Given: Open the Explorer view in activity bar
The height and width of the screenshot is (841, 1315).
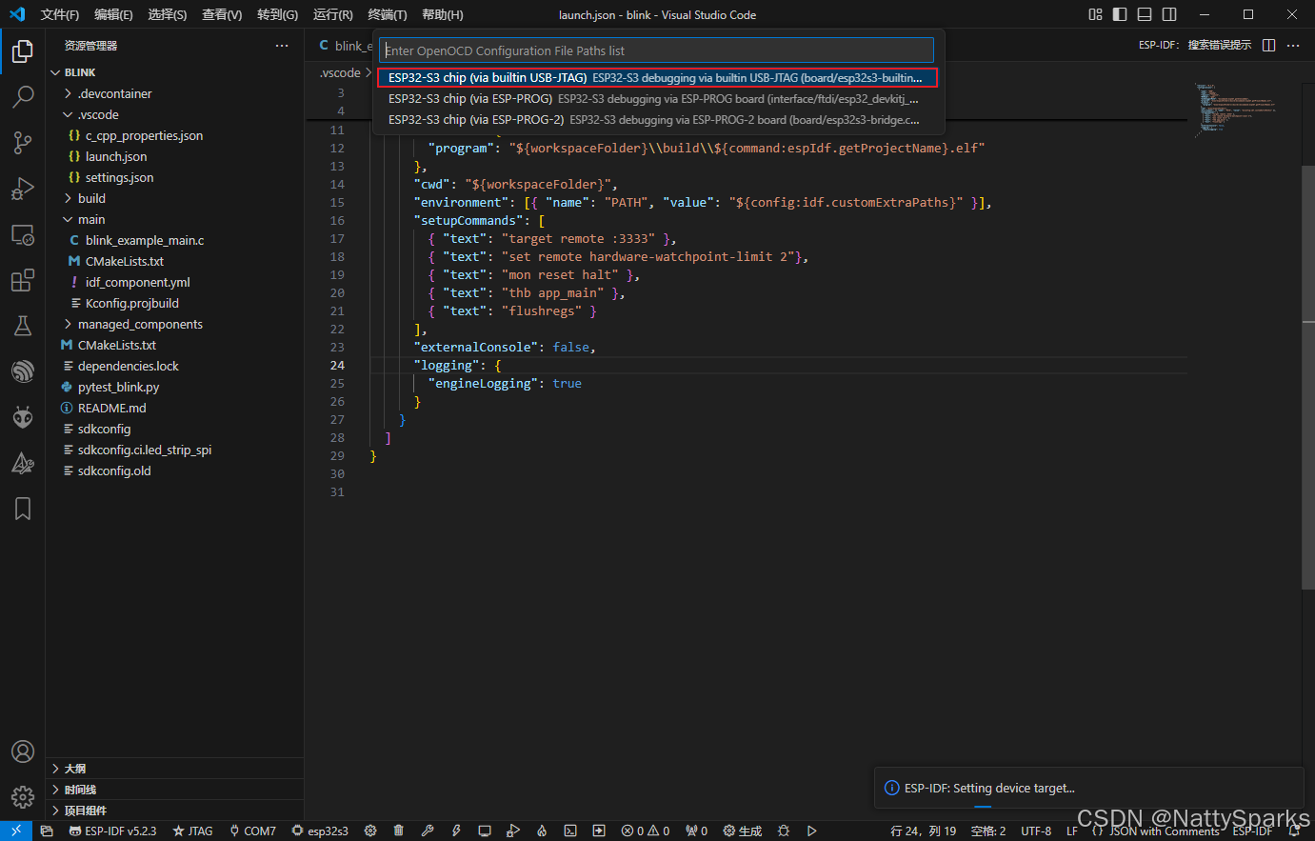Looking at the screenshot, I should click(x=23, y=50).
